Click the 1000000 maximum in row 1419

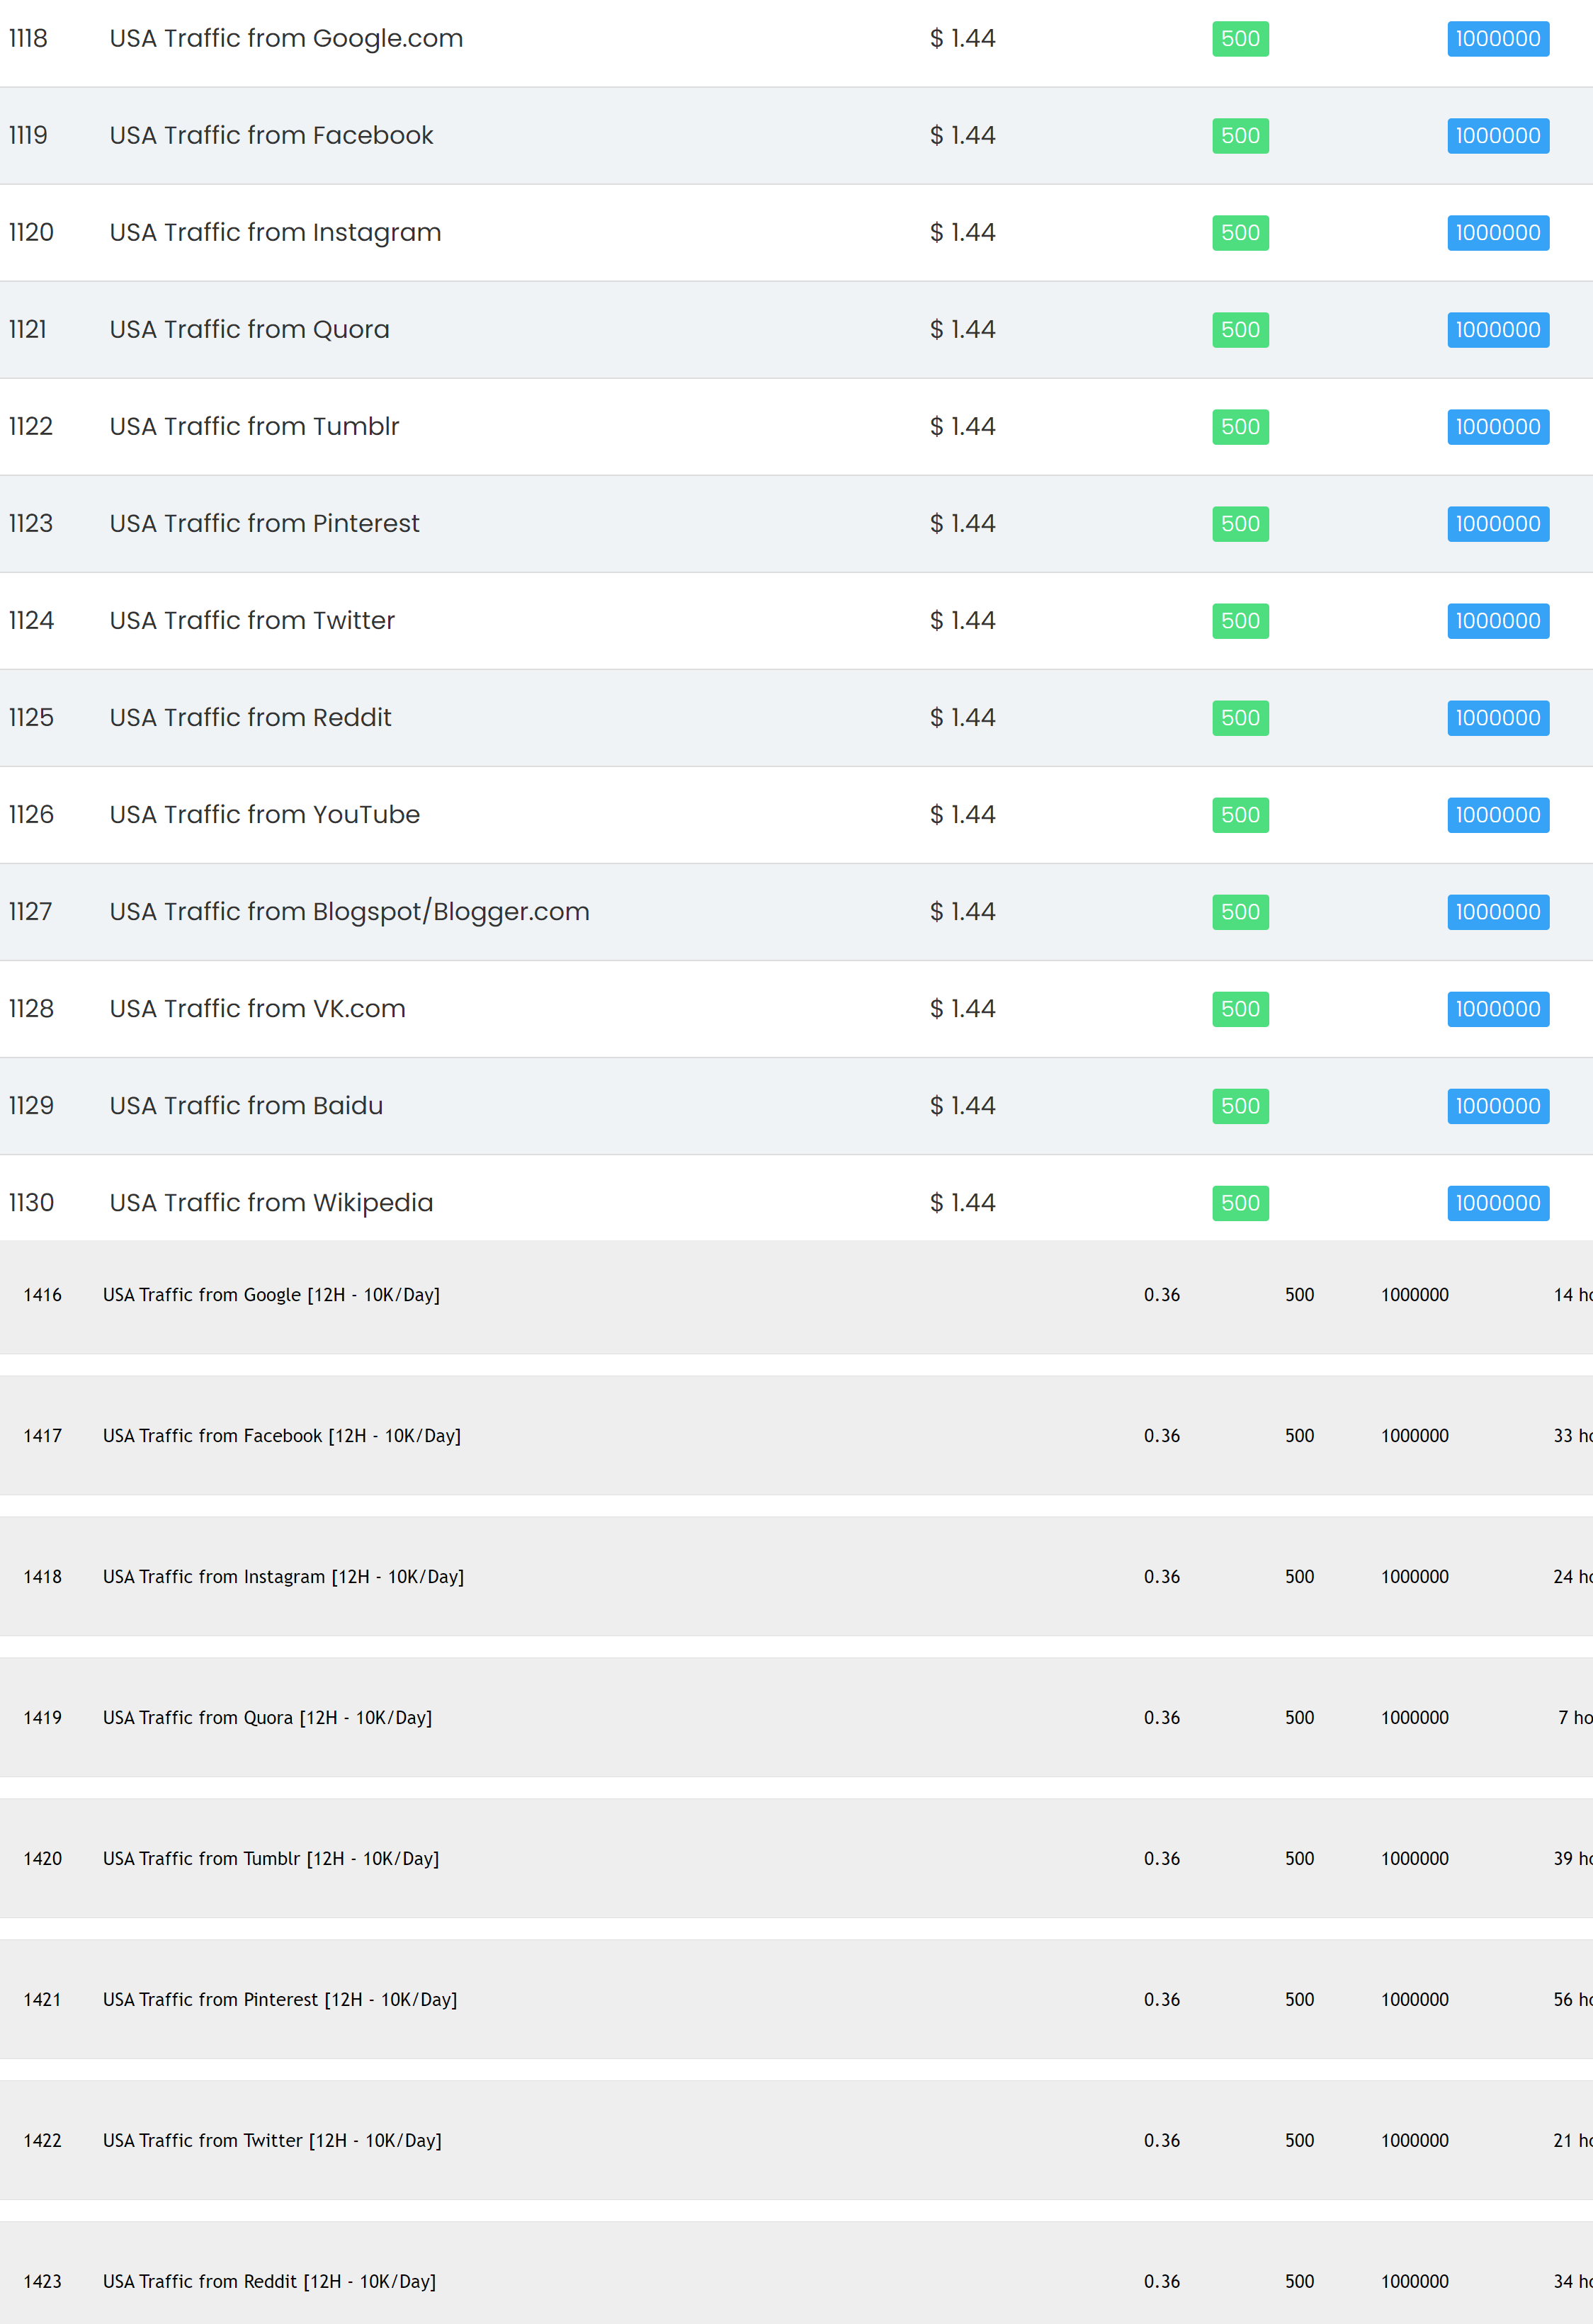[x=1415, y=1718]
